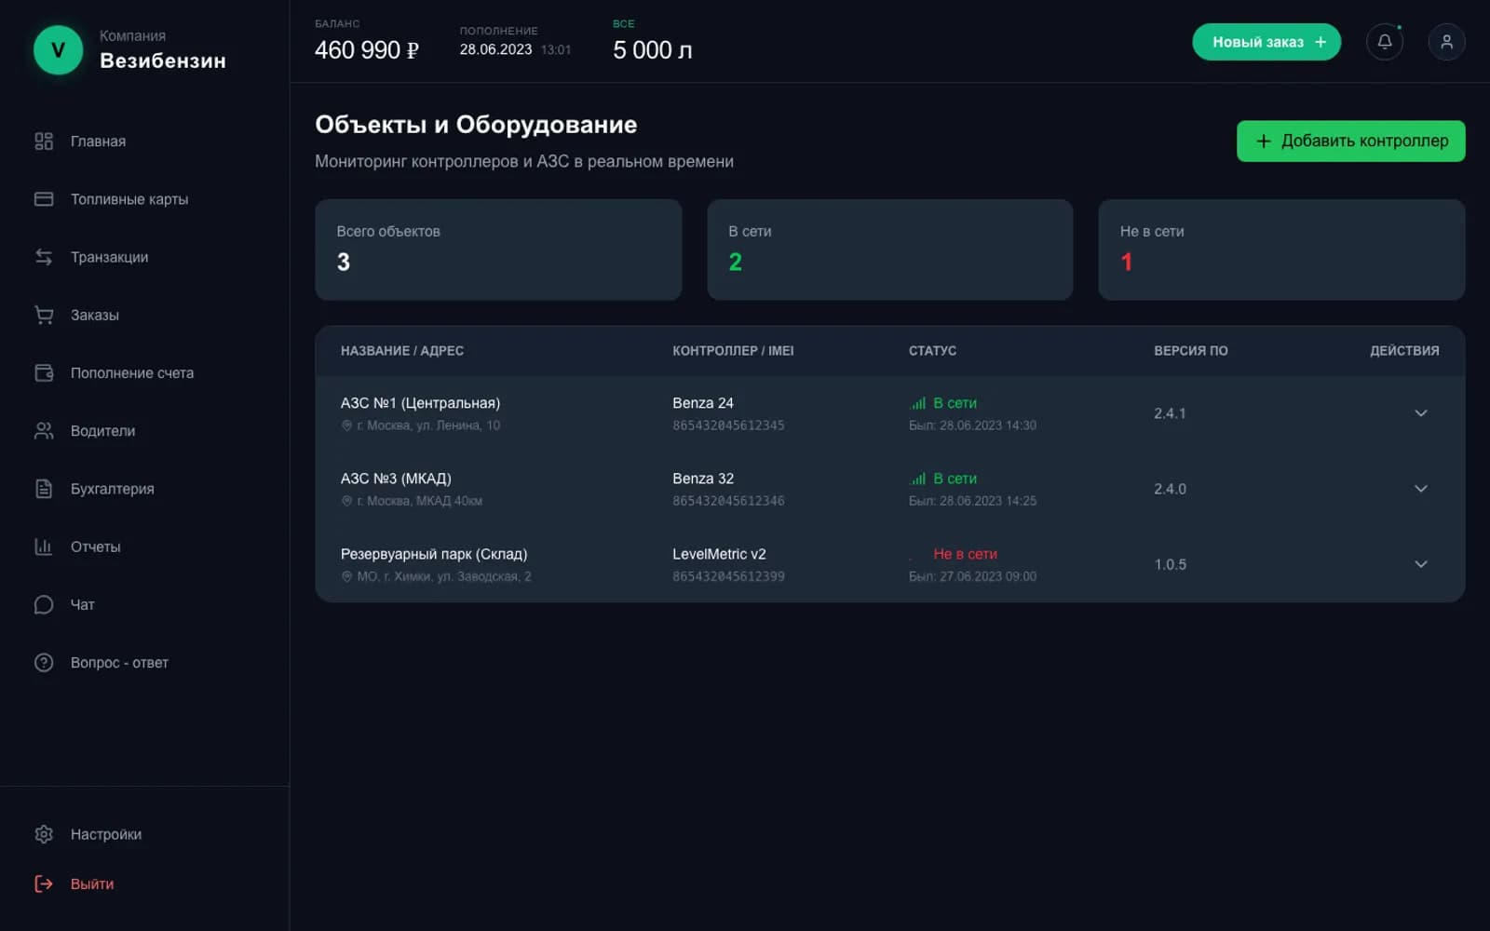Click signal bars icon for АЗС №1
Screen dimensions: 1490x931
point(918,403)
